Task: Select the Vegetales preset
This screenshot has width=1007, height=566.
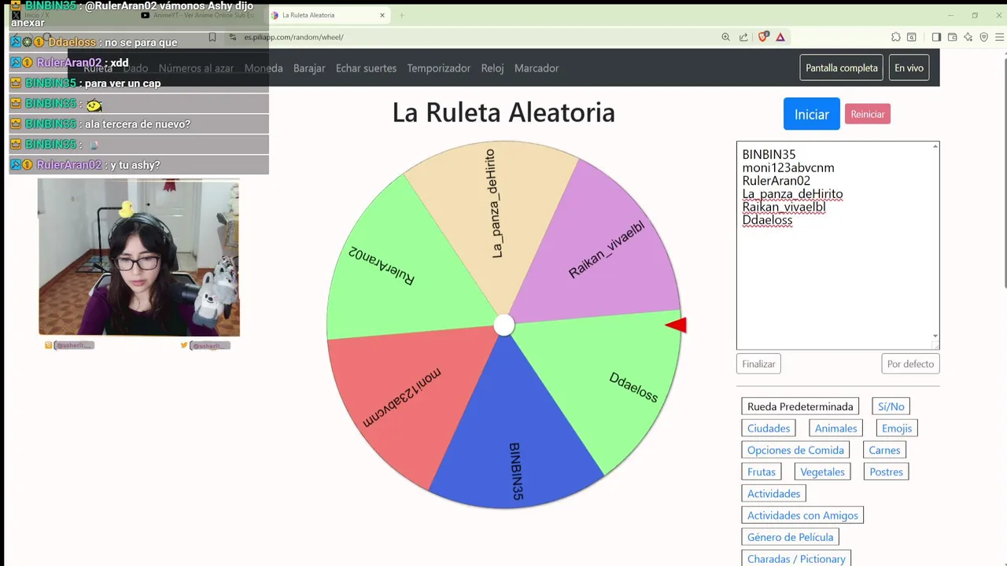Action: click(x=822, y=472)
